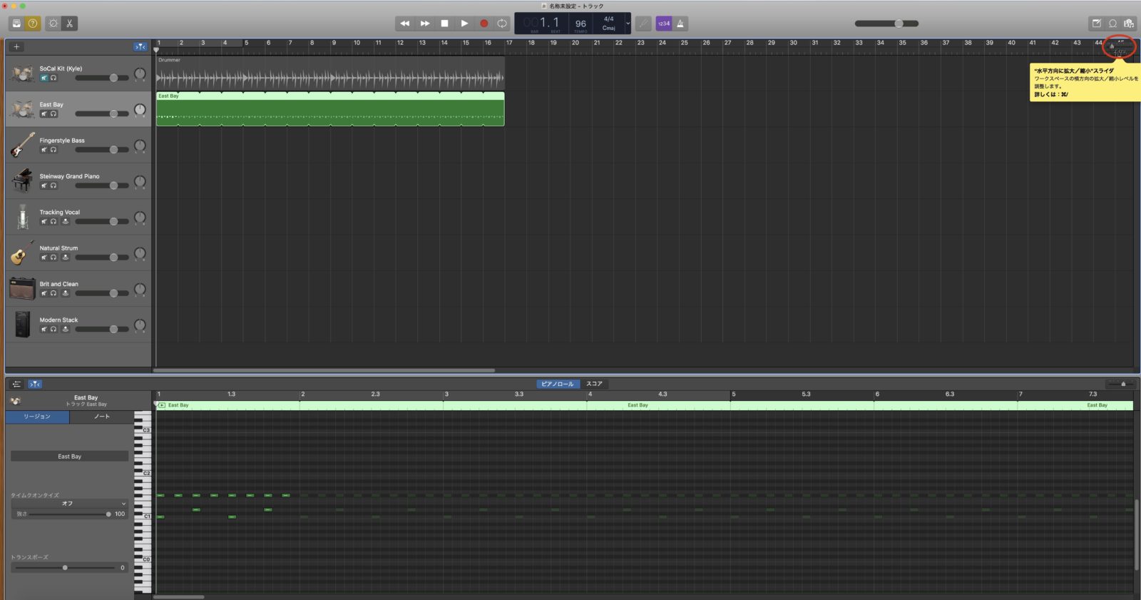1141x600 pixels.
Task: Open the time quantize オフ dropdown
Action: [x=69, y=504]
